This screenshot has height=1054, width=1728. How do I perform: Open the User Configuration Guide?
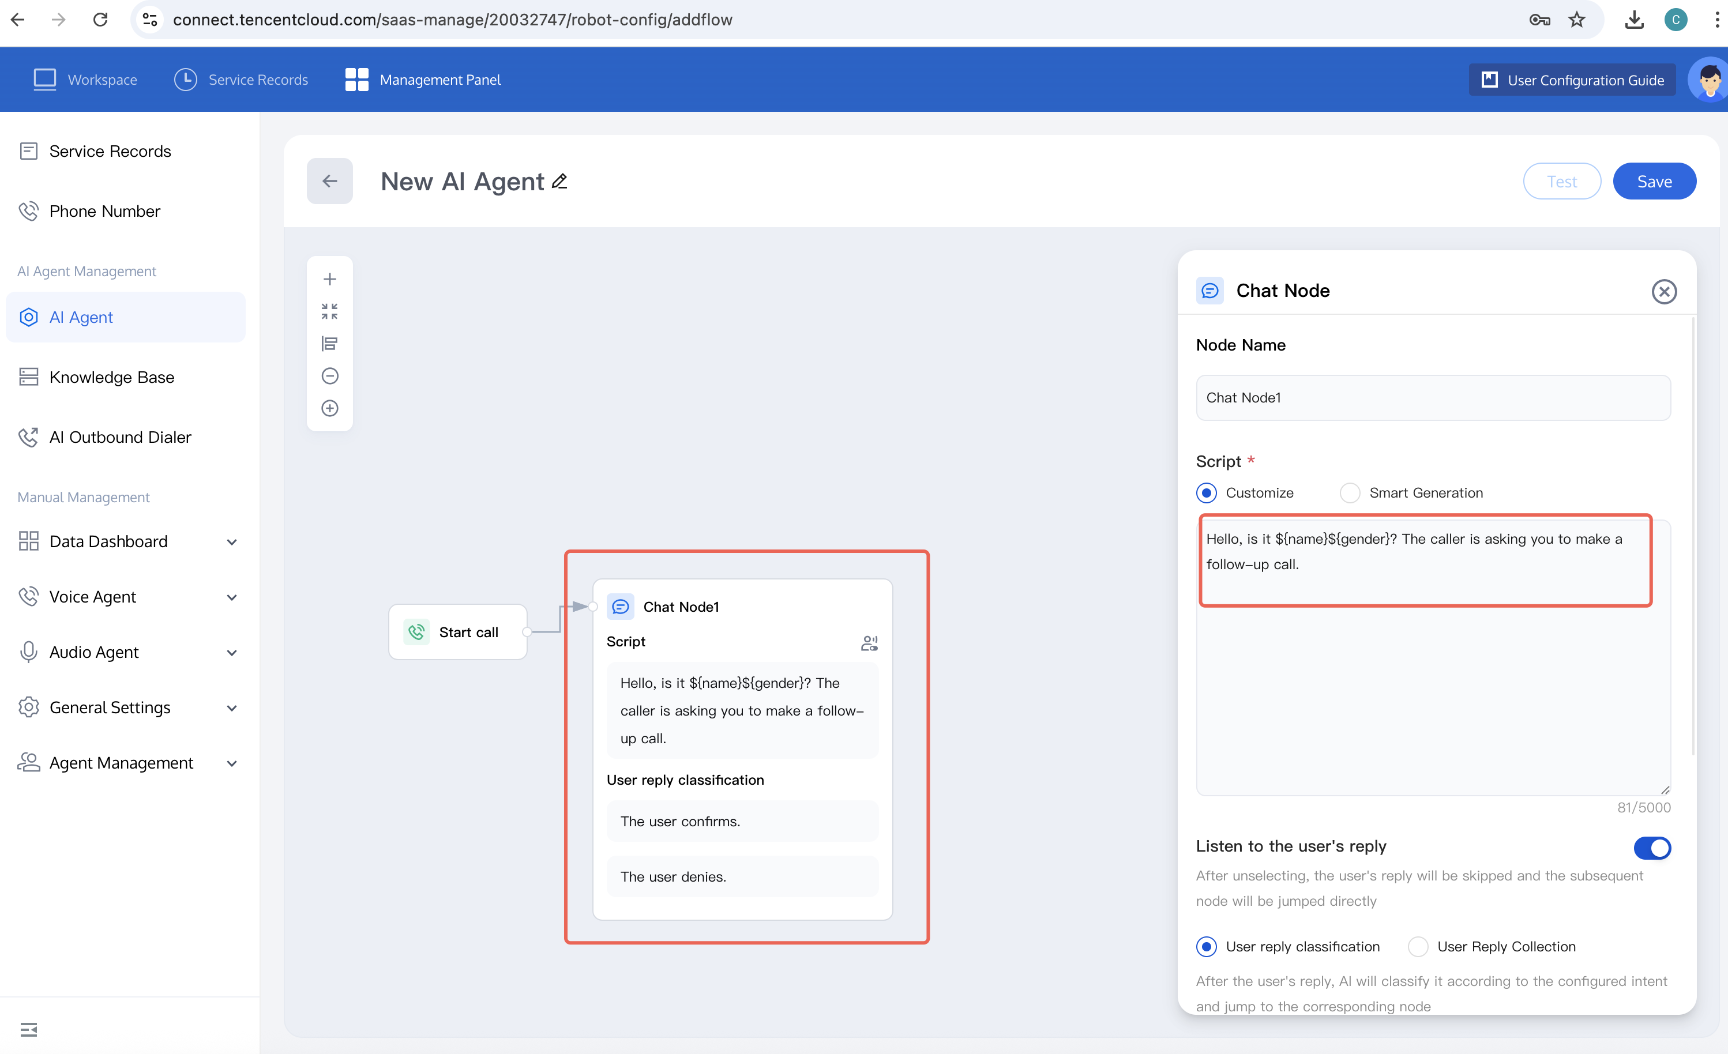pos(1572,80)
